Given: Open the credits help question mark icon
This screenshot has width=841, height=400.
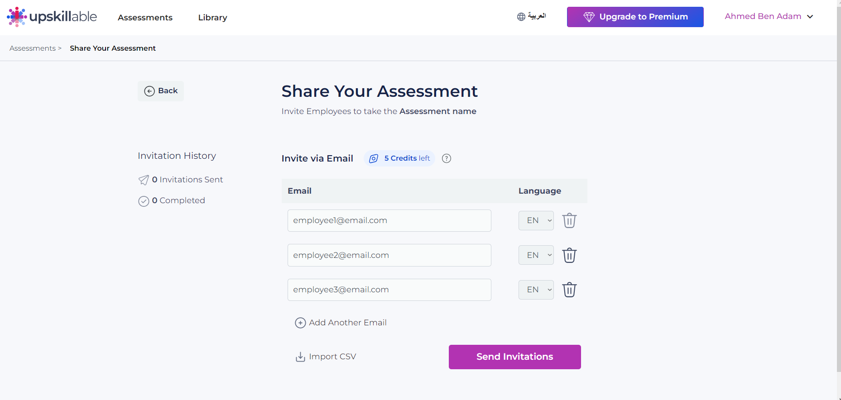Looking at the screenshot, I should coord(447,158).
